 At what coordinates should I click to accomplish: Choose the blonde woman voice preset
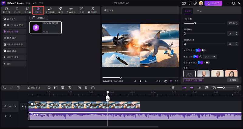pos(217,73)
